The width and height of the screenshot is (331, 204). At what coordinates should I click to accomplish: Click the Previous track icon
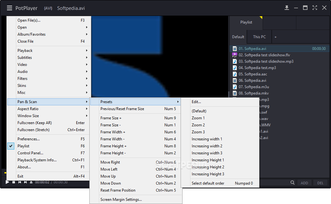(x=20, y=182)
